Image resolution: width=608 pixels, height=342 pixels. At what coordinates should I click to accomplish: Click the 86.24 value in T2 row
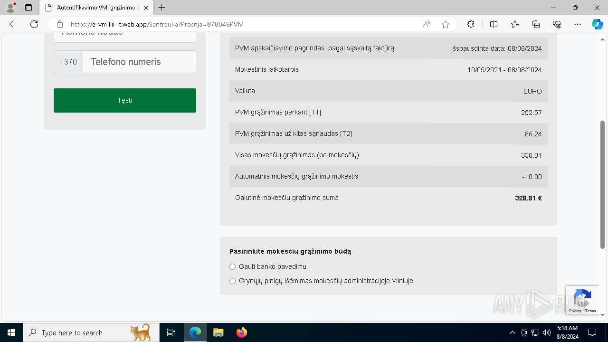pos(533,134)
